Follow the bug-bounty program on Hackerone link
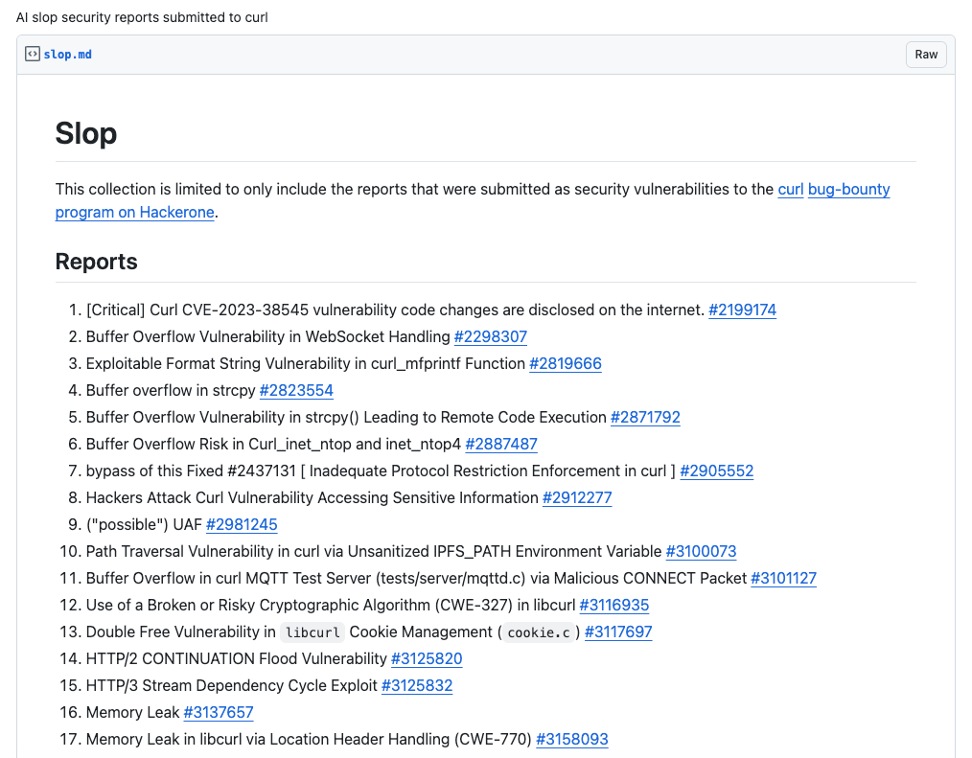This screenshot has height=758, width=972. tap(848, 189)
